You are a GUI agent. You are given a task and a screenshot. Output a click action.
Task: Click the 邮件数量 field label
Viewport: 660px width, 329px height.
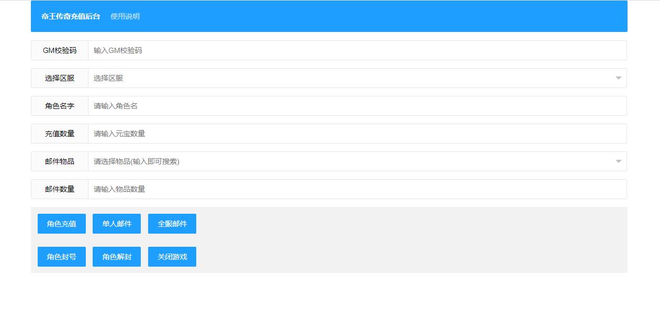[60, 189]
